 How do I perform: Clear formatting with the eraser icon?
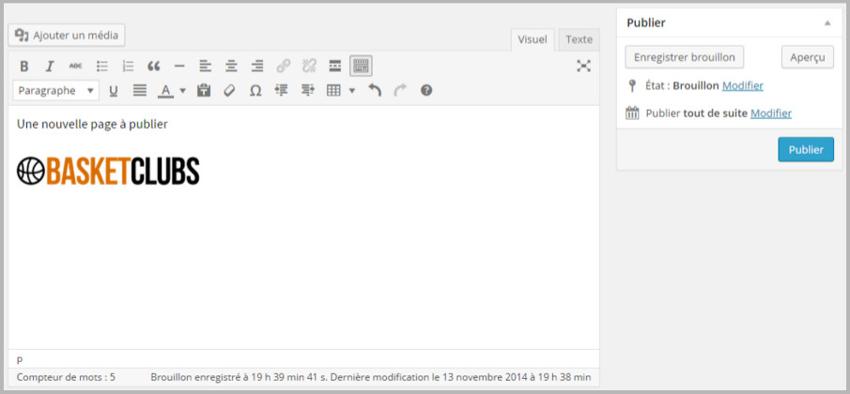click(x=229, y=90)
